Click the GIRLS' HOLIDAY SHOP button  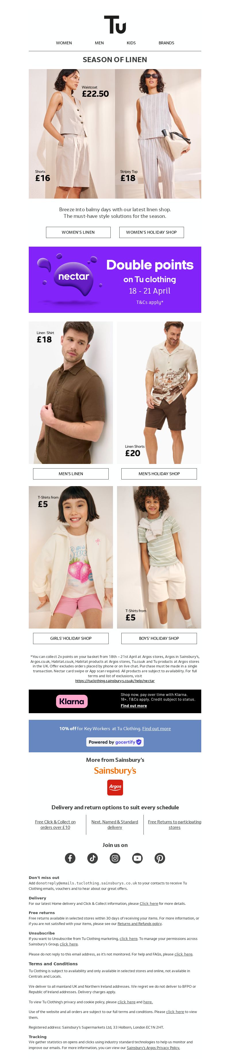(x=71, y=638)
